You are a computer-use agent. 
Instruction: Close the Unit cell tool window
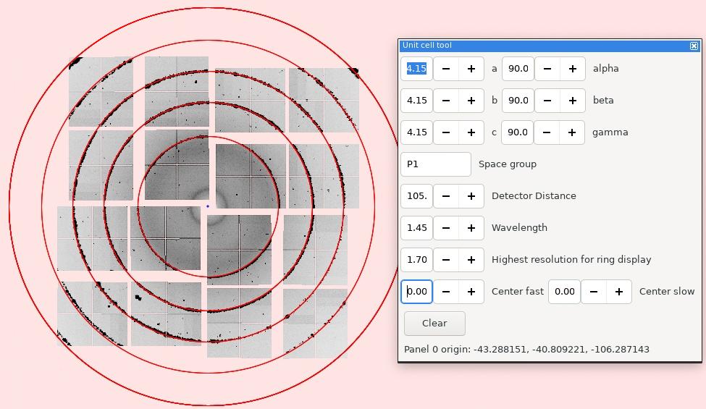point(694,46)
